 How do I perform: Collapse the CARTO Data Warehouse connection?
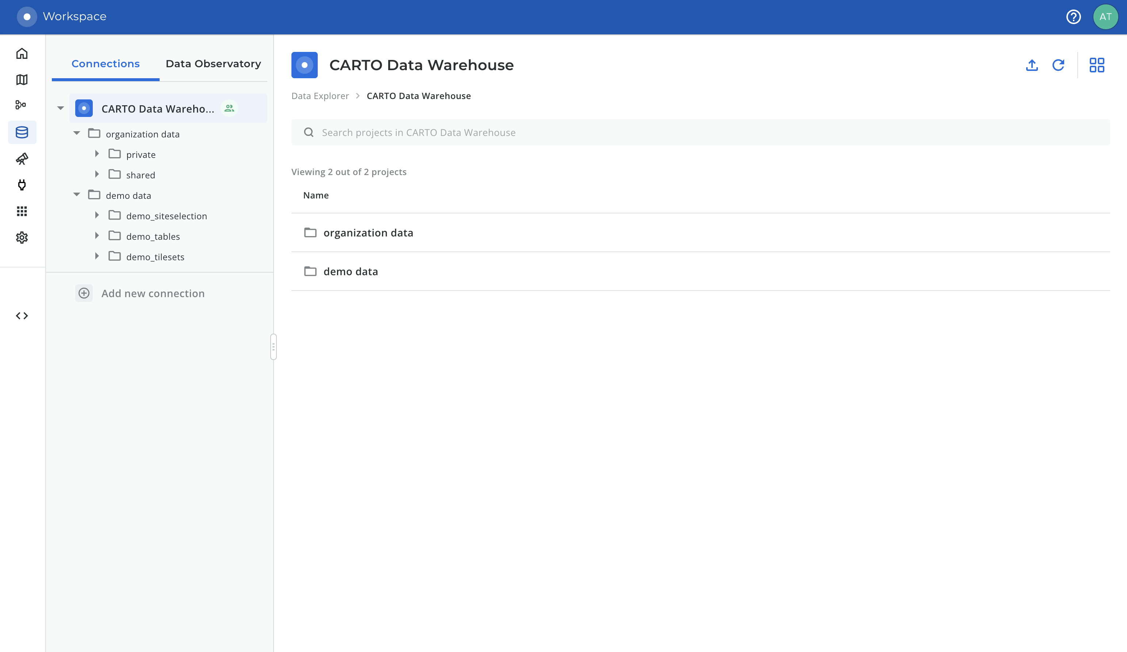point(60,108)
